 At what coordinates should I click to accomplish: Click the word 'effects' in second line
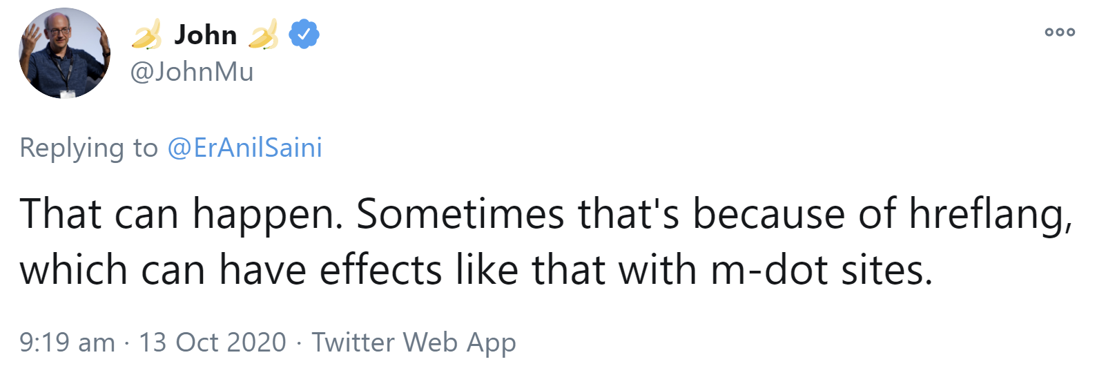coord(380,269)
